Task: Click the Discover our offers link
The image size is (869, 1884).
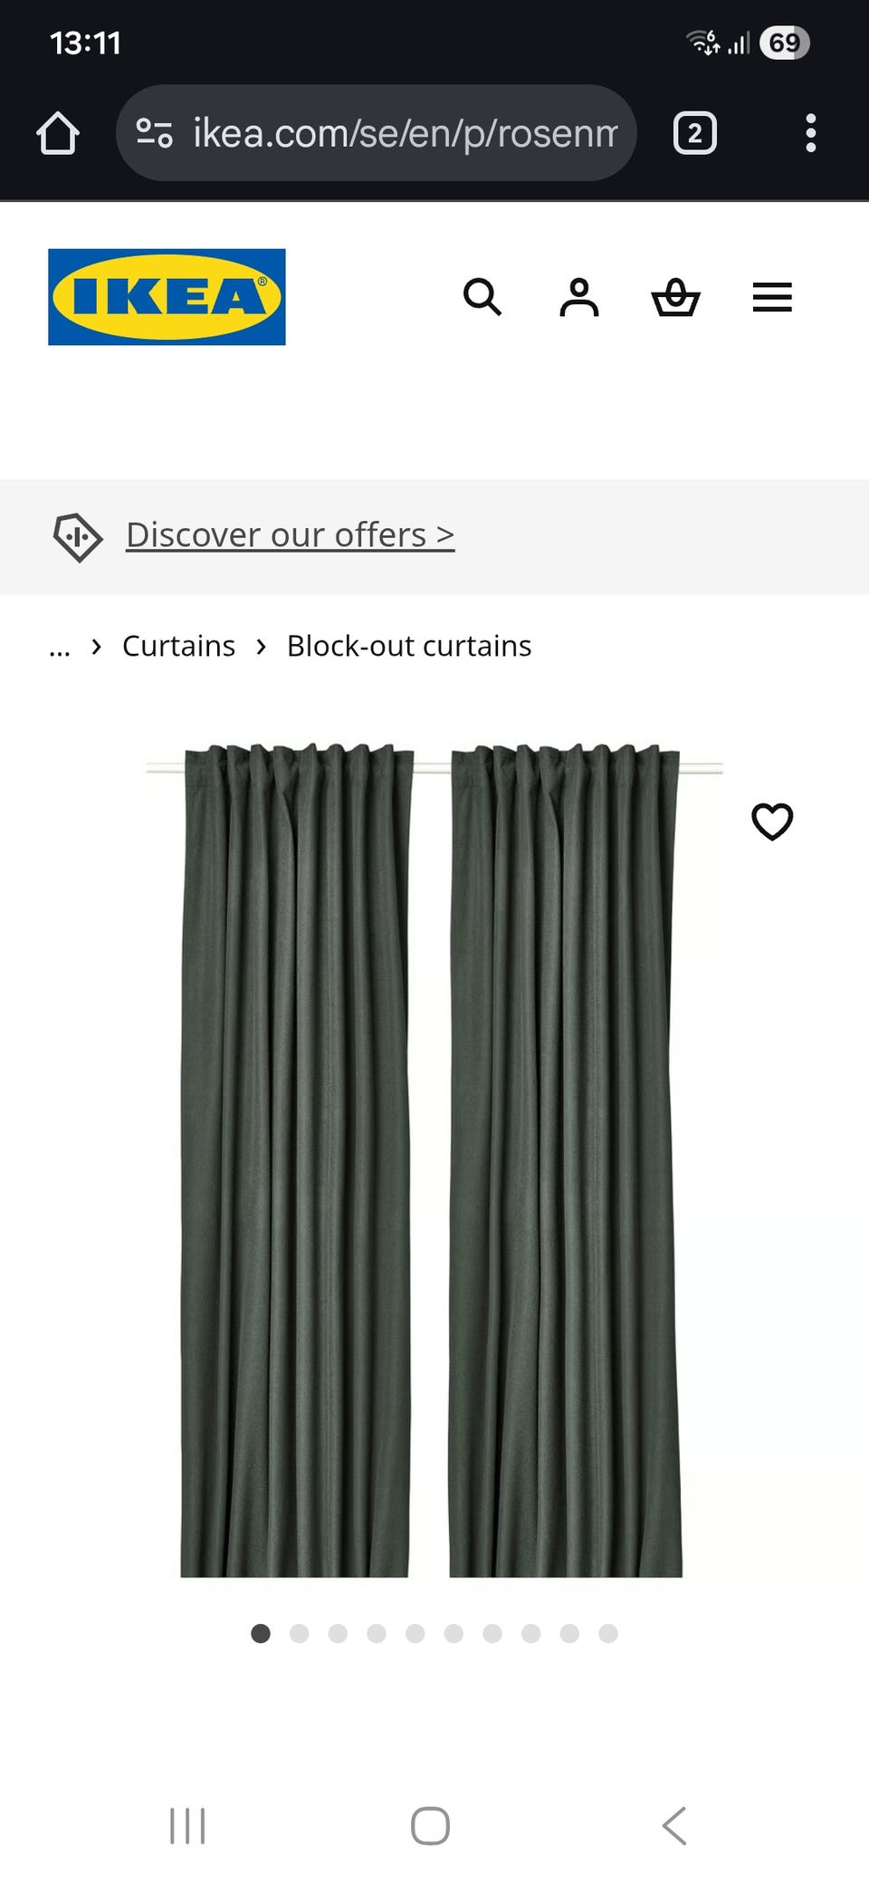Action: [290, 534]
